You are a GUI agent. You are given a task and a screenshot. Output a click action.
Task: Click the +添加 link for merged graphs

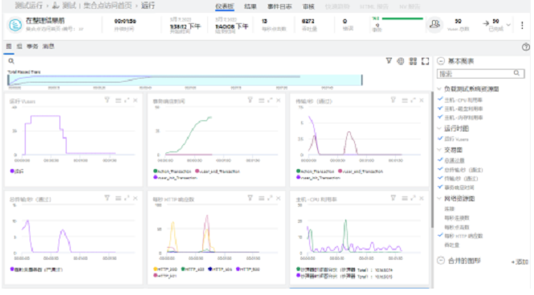(x=520, y=261)
